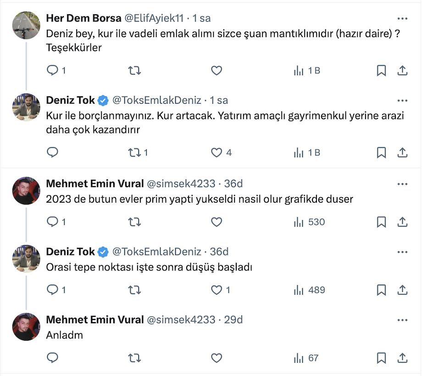Retweet Deniz Tok's 'Kur ile borçlanmayınız' reply
The width and height of the screenshot is (433, 376).
[134, 152]
